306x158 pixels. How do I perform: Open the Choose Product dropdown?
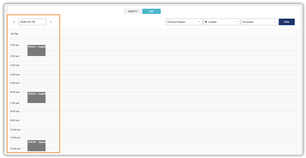pos(184,22)
